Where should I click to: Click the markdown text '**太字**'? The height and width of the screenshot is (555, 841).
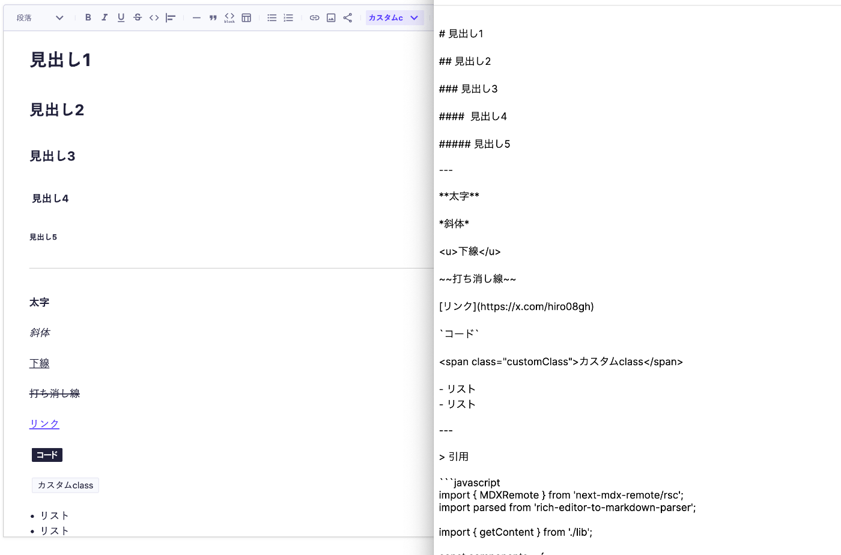(460, 196)
